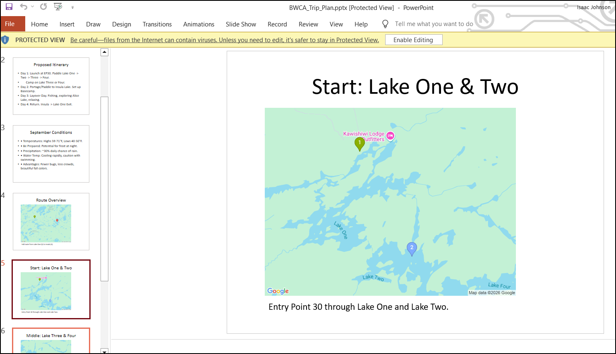Expand Customize Quick Access Toolbar dropdown
The width and height of the screenshot is (616, 354).
point(72,7)
